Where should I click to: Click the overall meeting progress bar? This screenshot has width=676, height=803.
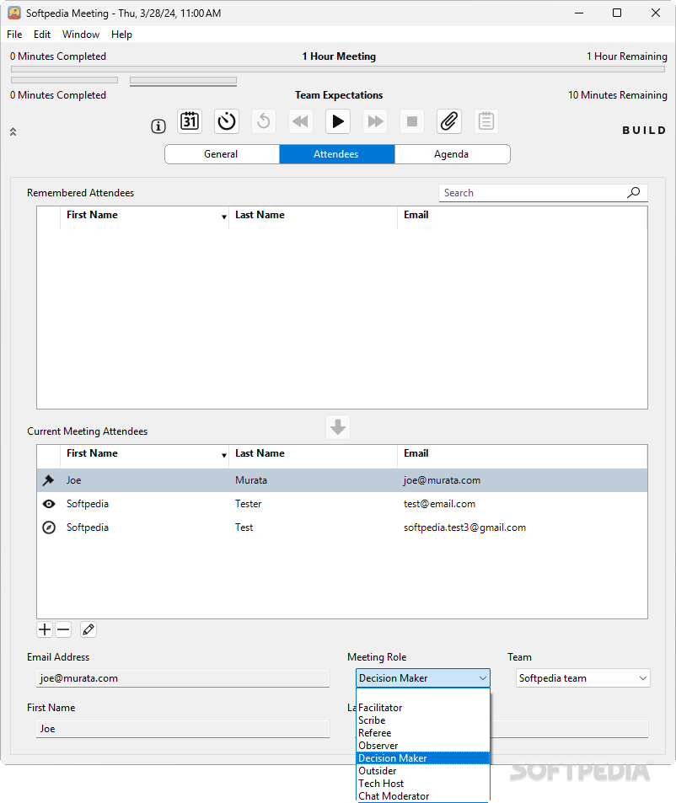(338, 68)
